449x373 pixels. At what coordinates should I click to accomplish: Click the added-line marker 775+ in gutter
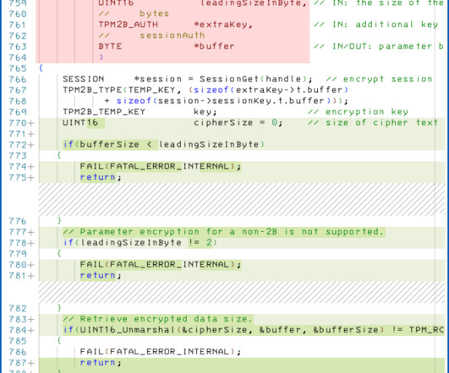tap(21, 177)
